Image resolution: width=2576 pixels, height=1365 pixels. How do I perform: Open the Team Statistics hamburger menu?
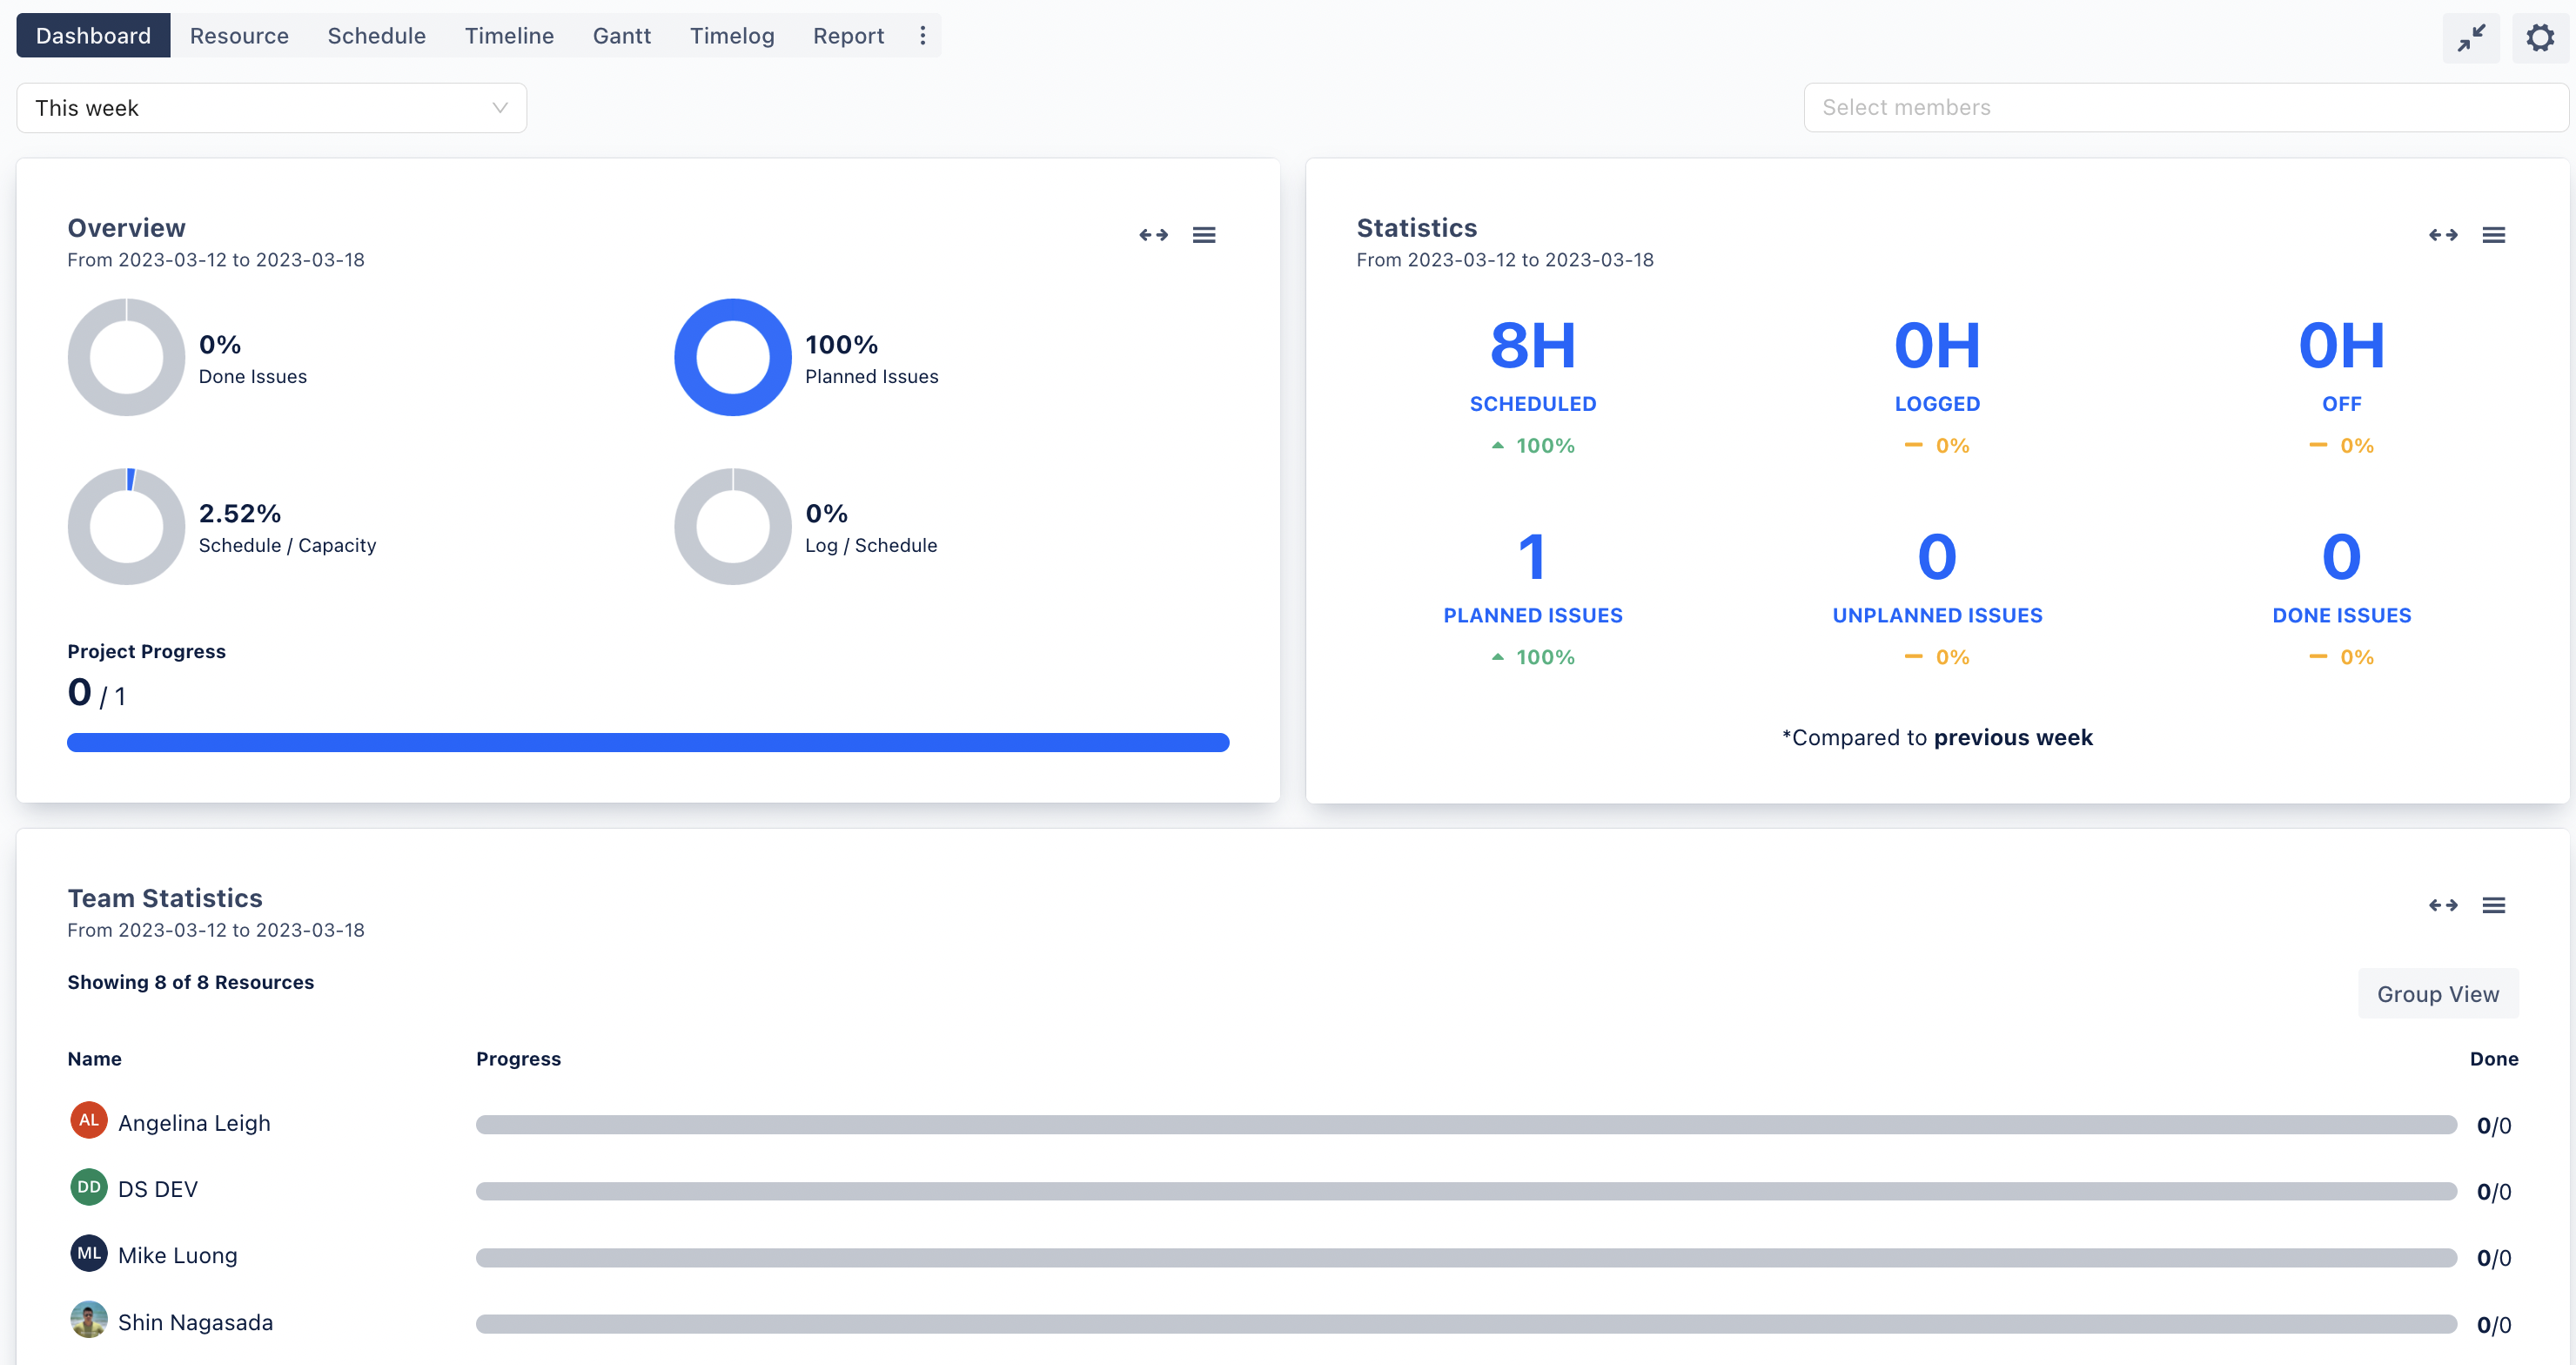(2493, 905)
